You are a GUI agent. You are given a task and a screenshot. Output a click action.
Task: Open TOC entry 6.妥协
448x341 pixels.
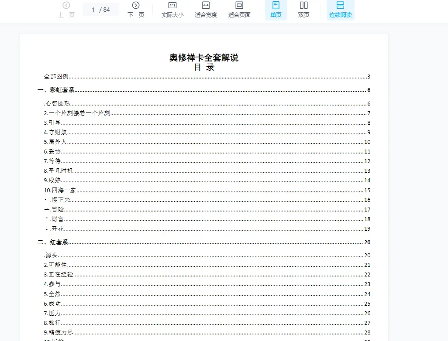[x=207, y=151]
